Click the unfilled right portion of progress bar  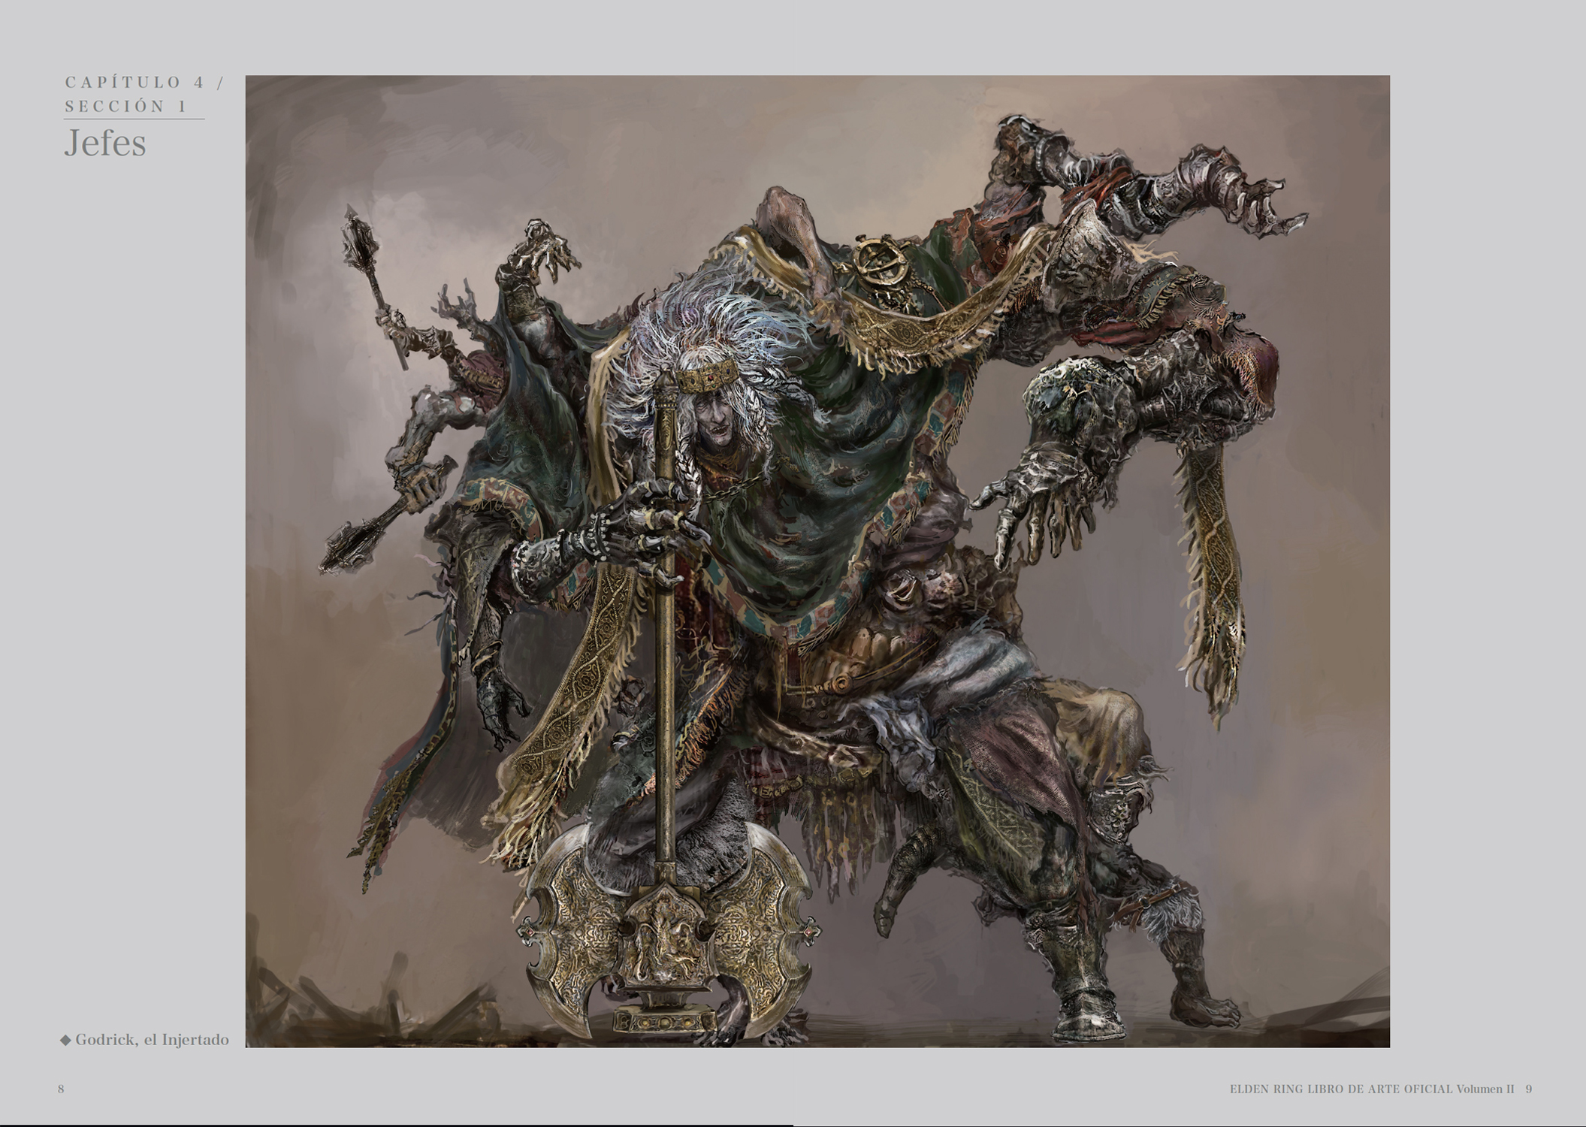(x=1187, y=1125)
